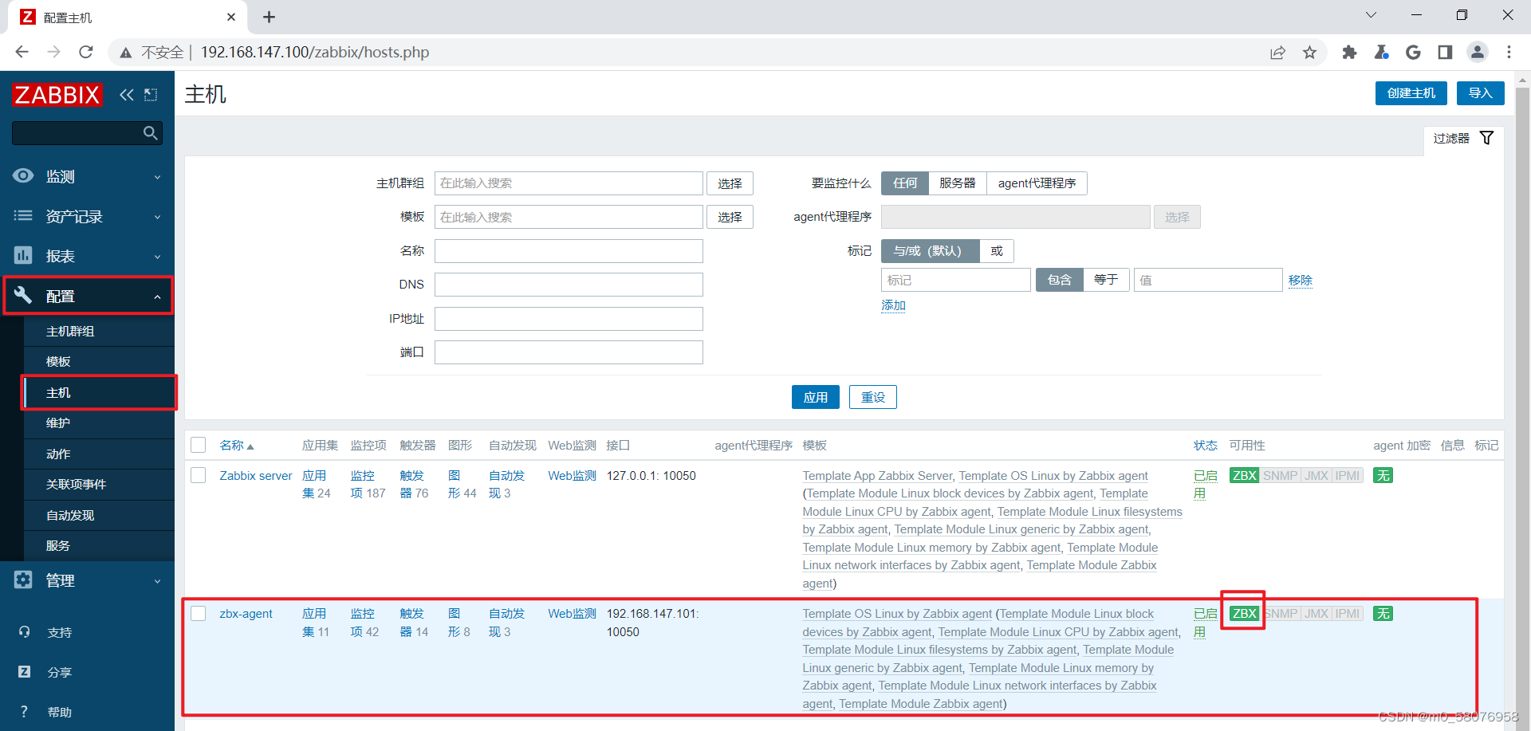
Task: Tick the checkbox for zbx-agent
Action: click(x=199, y=613)
